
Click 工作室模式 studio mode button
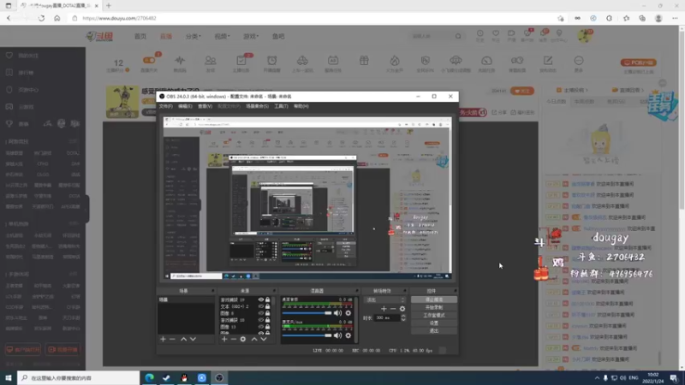(x=434, y=315)
